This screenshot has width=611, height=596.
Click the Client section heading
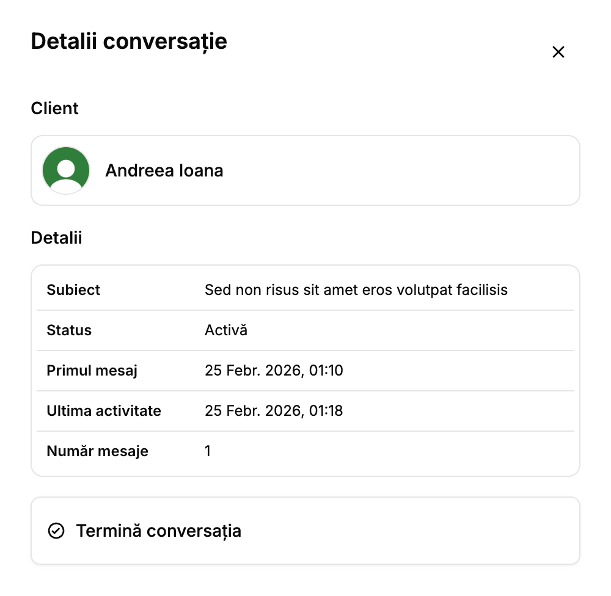(x=54, y=108)
